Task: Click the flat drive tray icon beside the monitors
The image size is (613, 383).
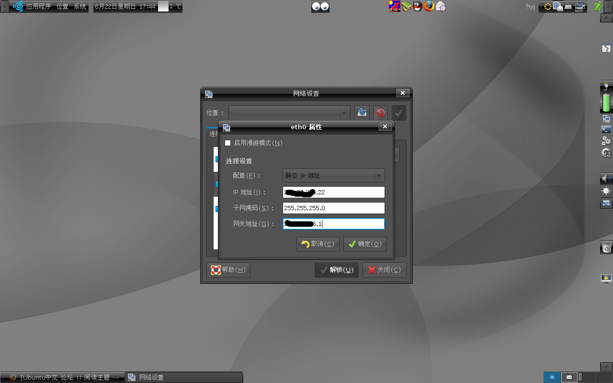Action: click(x=568, y=7)
